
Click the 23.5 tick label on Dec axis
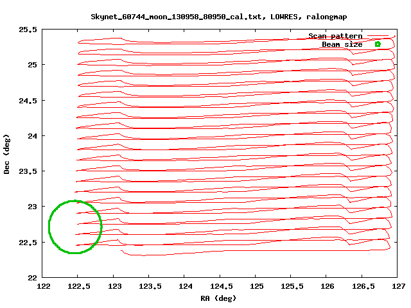(x=28, y=171)
